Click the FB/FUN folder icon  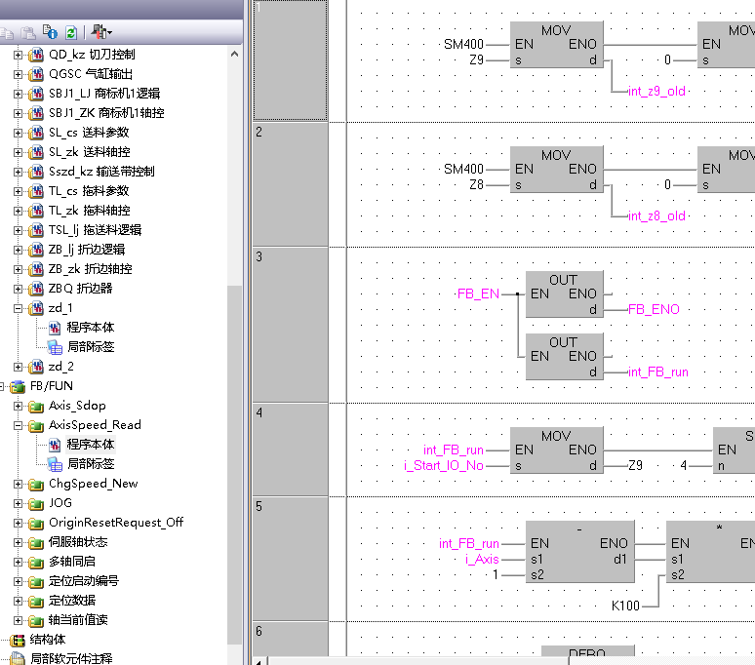click(x=17, y=386)
